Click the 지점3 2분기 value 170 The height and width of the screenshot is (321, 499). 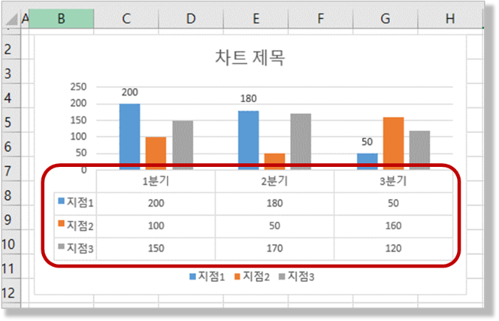pyautogui.click(x=274, y=248)
